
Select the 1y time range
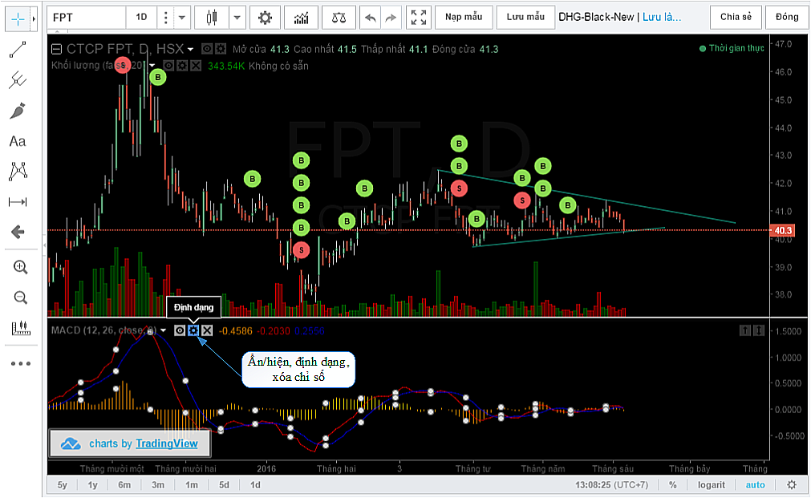pyautogui.click(x=92, y=484)
